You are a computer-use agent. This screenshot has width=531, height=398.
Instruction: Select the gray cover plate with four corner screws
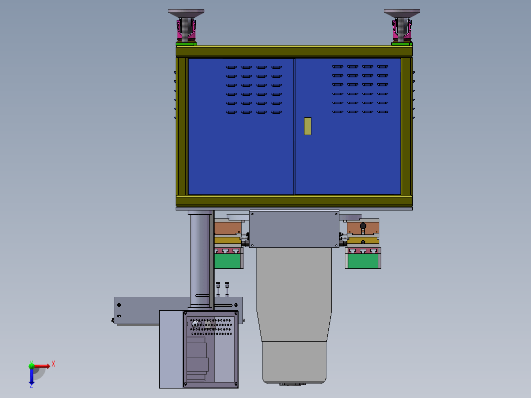click(294, 229)
